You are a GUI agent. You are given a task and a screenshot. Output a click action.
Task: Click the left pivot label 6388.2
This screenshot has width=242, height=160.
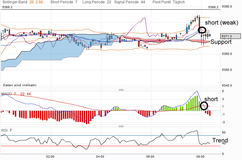tap(8, 7)
